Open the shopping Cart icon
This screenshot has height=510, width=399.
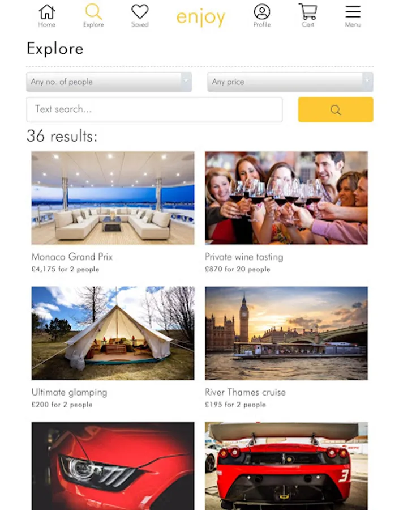click(308, 12)
